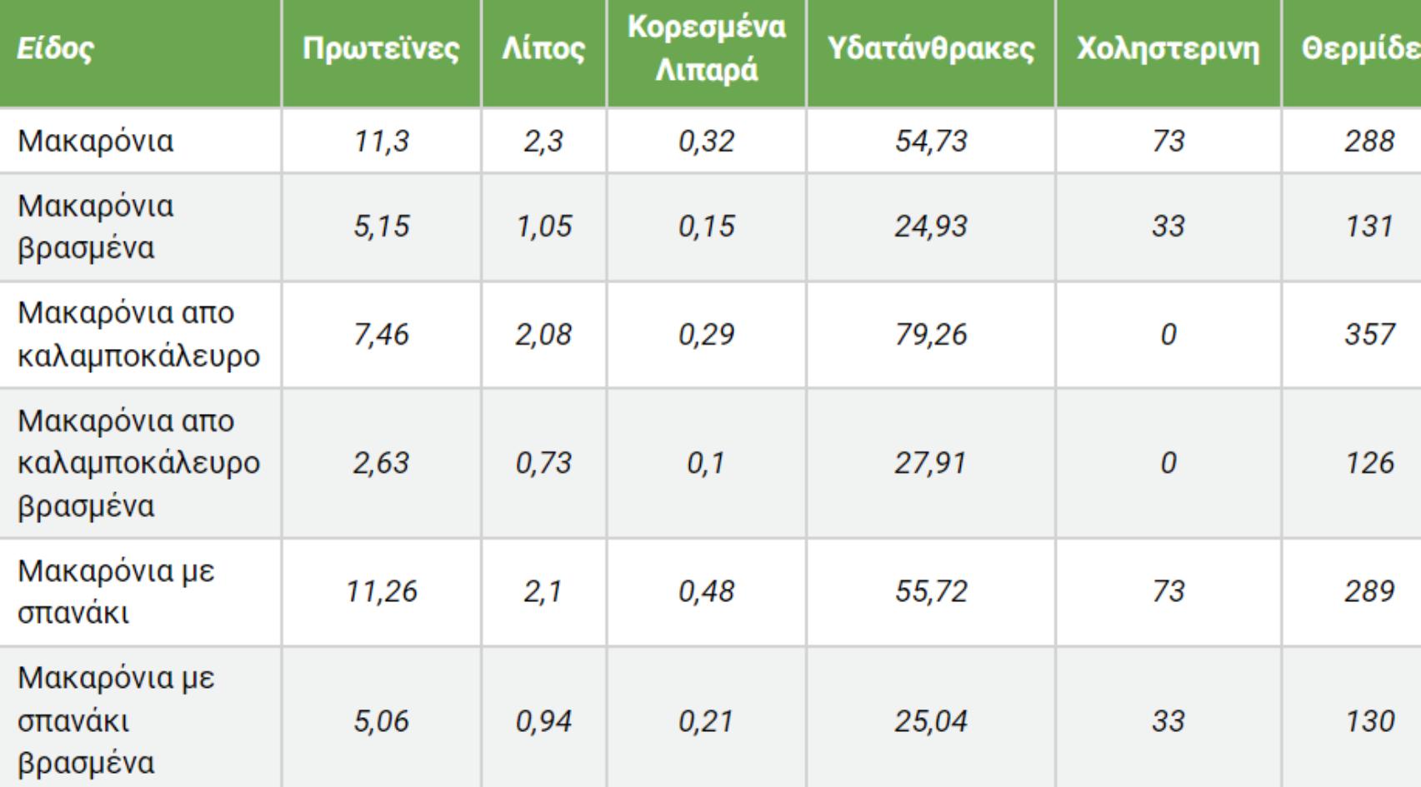Select the protein value 2,63
This screenshot has width=1421, height=787.
tap(381, 463)
